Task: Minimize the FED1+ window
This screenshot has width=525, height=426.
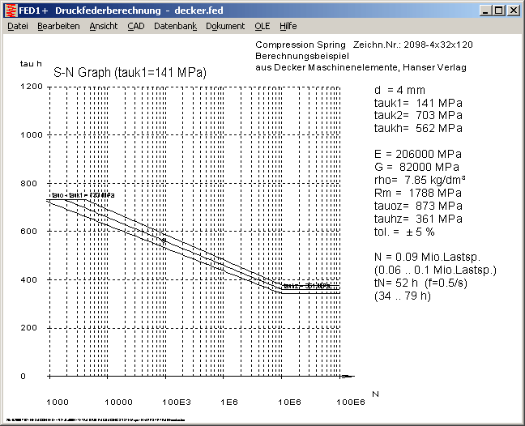Action: [486, 11]
